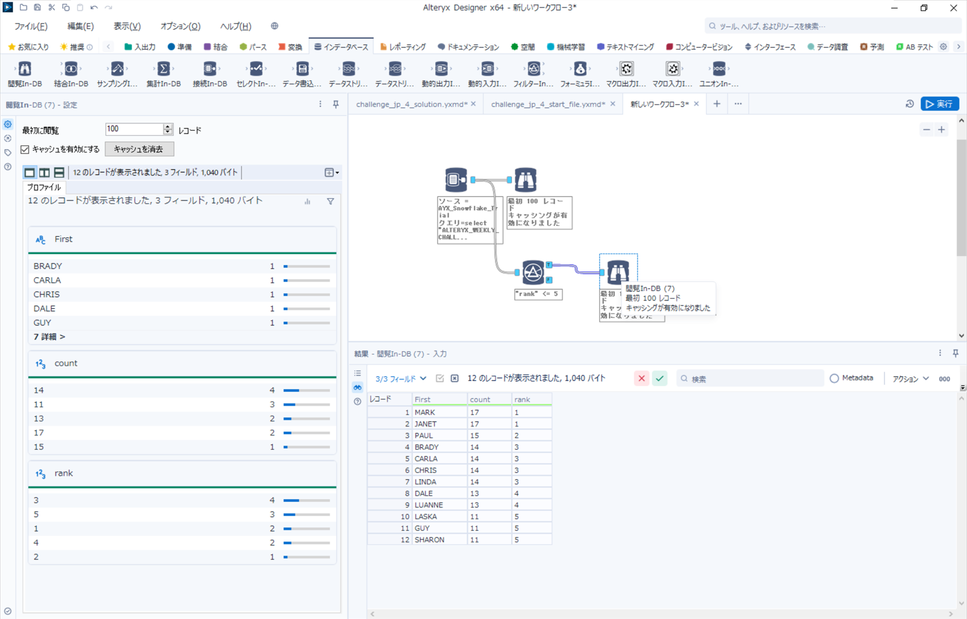
Task: Open the table layout dropdown arrow in browse panel
Action: point(336,172)
